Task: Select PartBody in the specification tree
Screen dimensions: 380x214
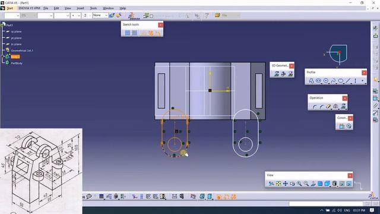Action: coord(17,64)
